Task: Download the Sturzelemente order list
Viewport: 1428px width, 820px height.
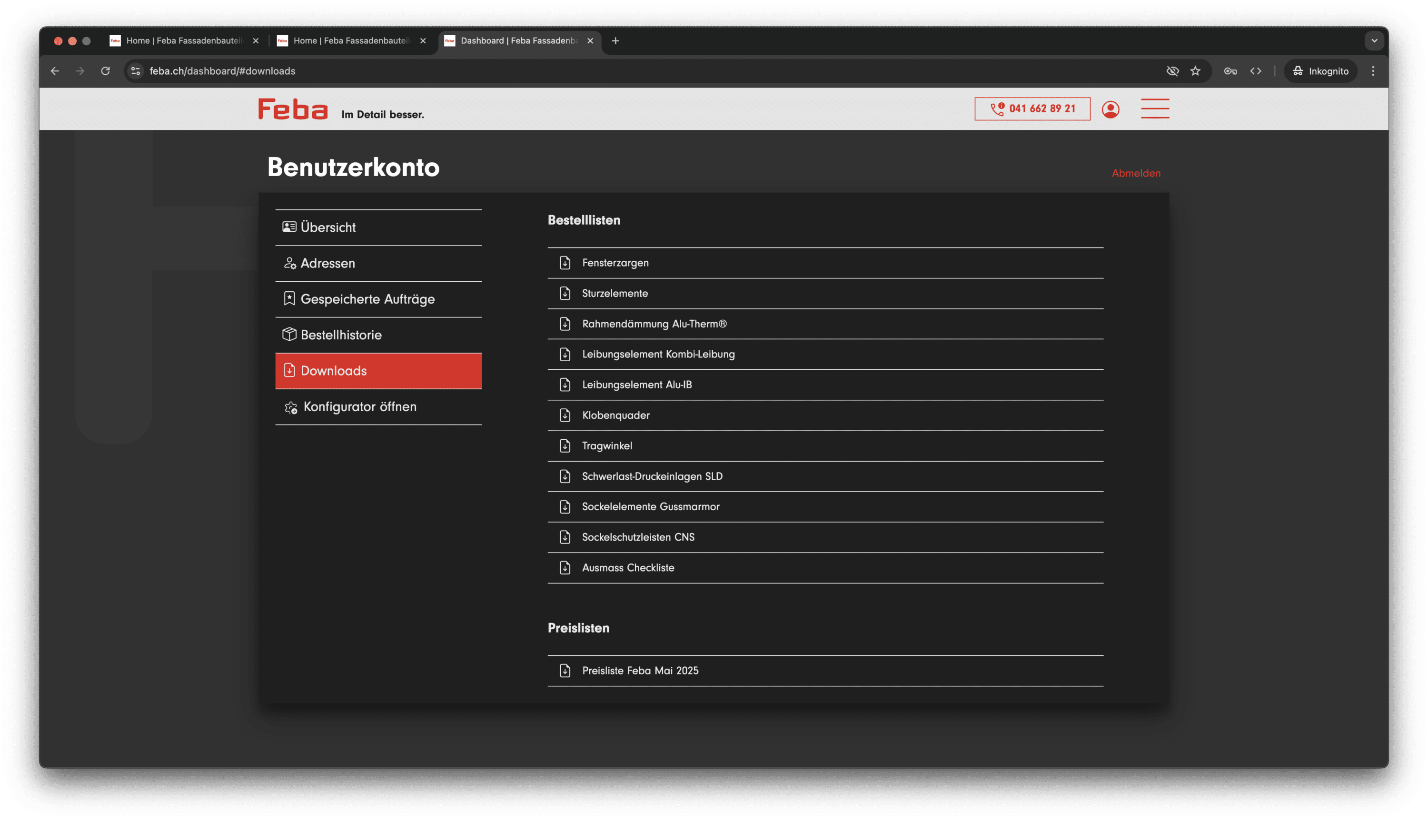Action: [x=825, y=294]
